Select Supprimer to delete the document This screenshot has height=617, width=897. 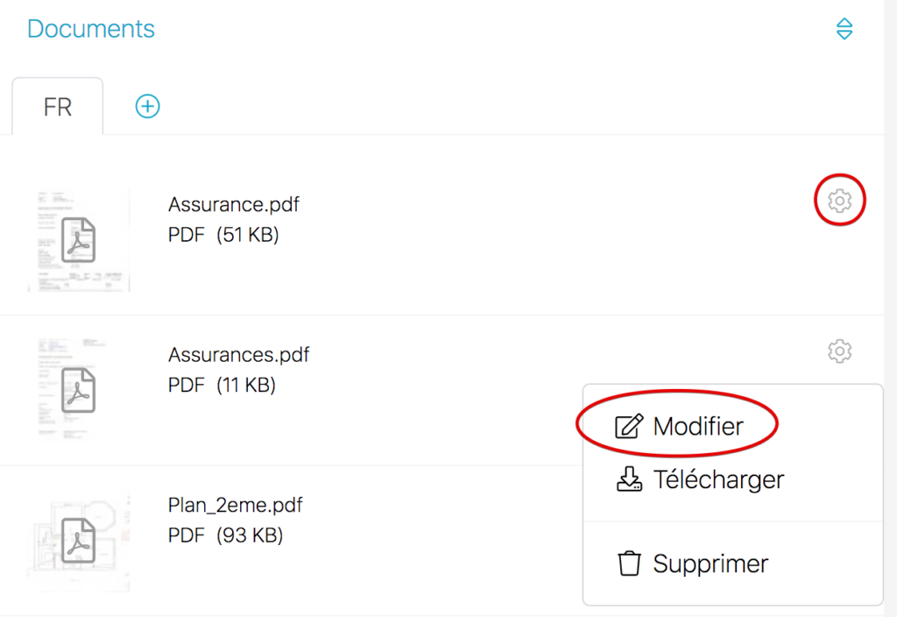pos(710,564)
